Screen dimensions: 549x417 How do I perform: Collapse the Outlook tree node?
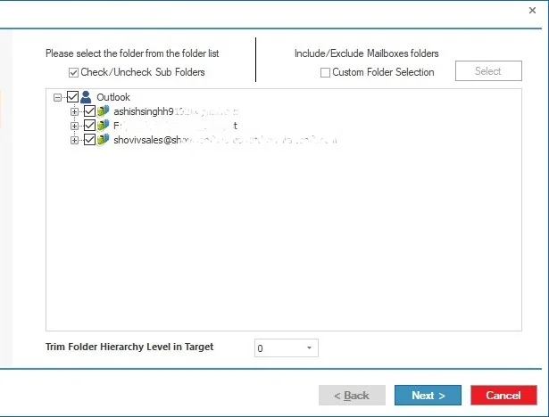pos(57,97)
